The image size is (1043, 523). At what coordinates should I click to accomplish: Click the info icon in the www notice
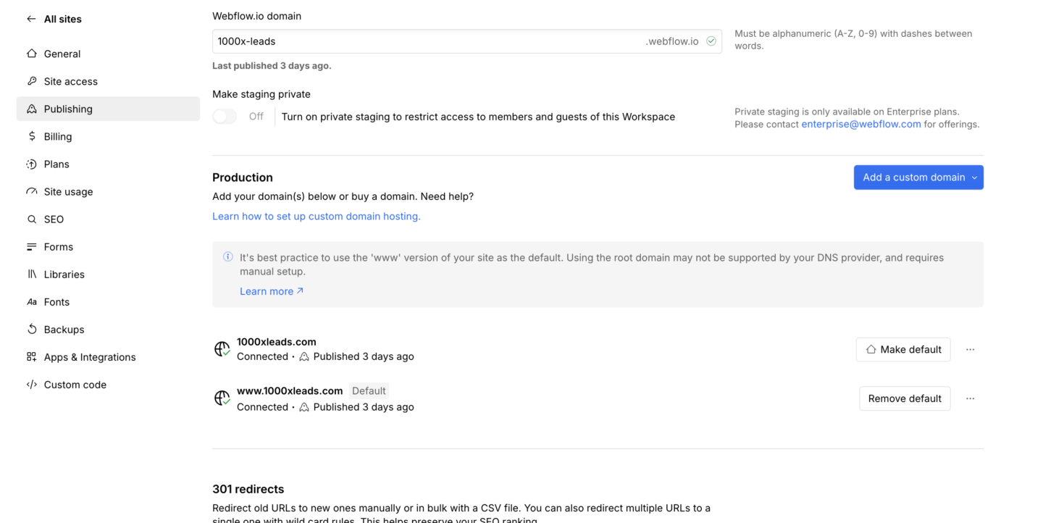point(228,256)
